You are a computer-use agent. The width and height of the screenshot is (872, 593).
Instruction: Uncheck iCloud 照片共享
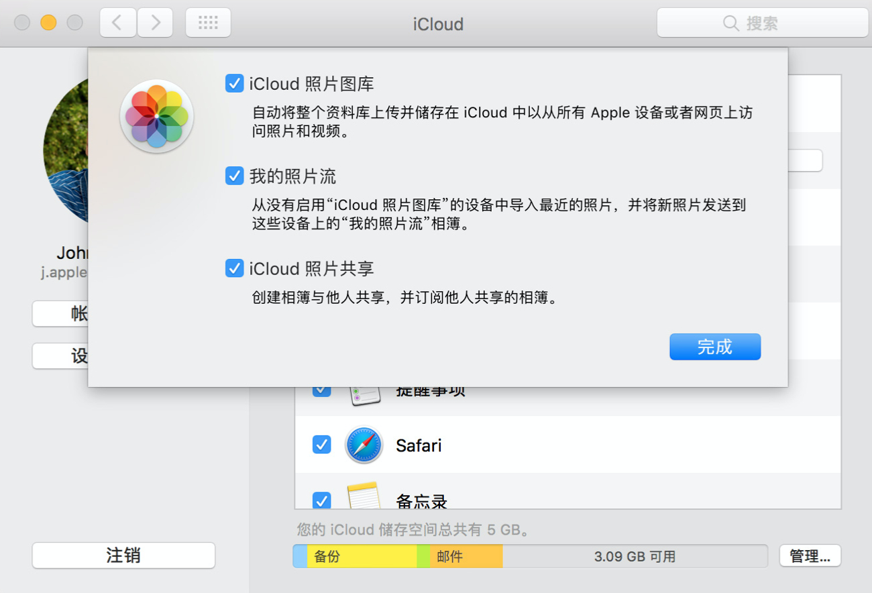234,268
